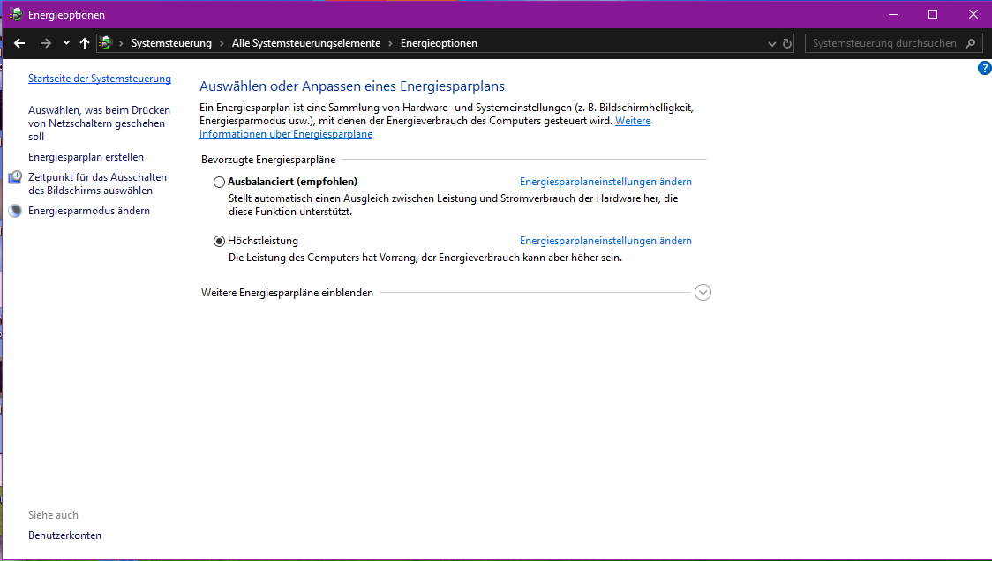The image size is (992, 561).
Task: Close the Energieoptionen window
Action: (x=973, y=14)
